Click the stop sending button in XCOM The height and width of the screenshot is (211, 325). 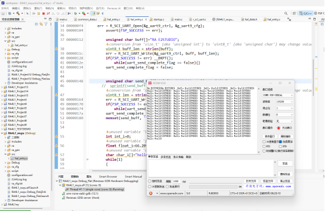click(285, 181)
